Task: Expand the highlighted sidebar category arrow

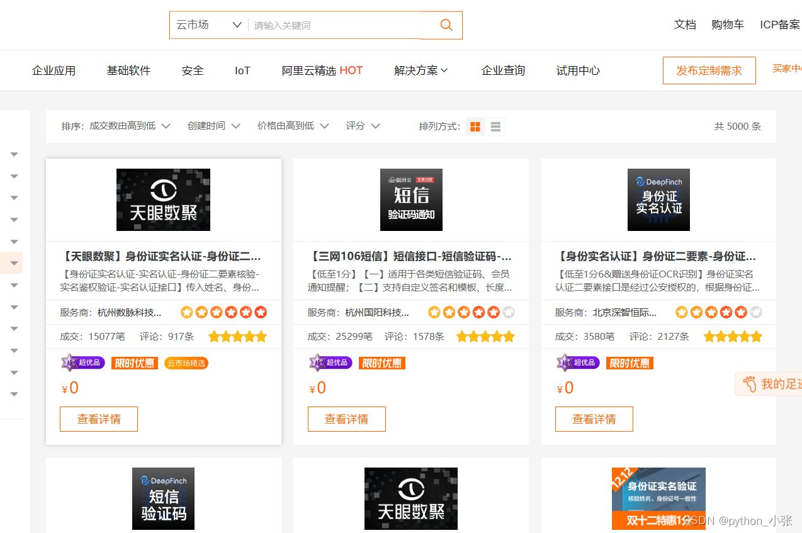Action: 14,263
